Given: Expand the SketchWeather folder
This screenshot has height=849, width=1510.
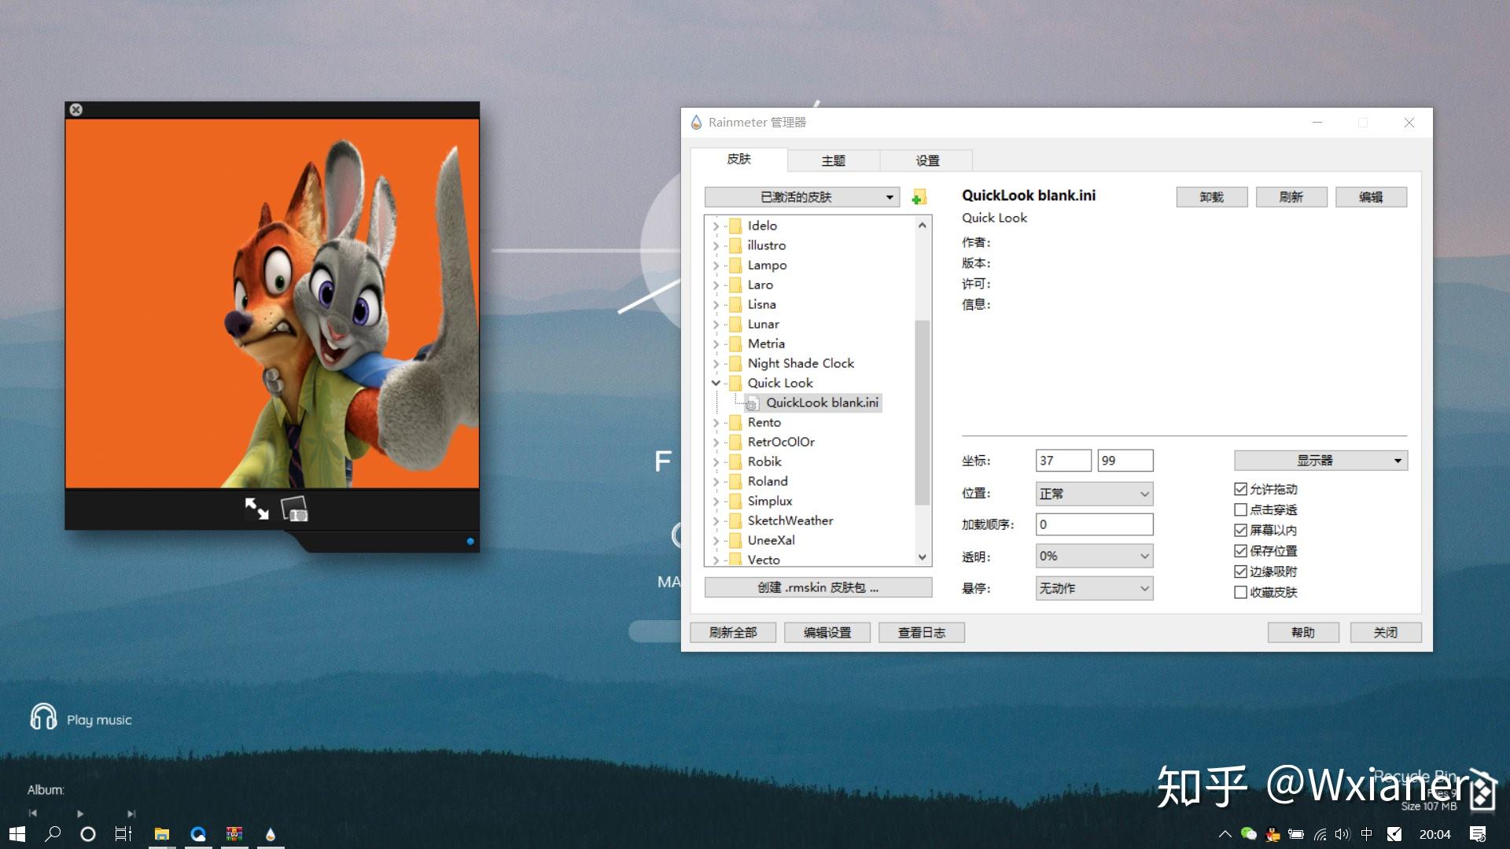Looking at the screenshot, I should 716,520.
